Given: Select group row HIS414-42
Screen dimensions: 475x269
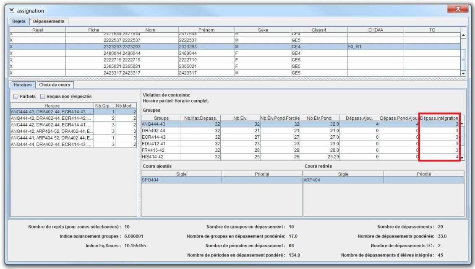Looking at the screenshot, I should point(300,157).
